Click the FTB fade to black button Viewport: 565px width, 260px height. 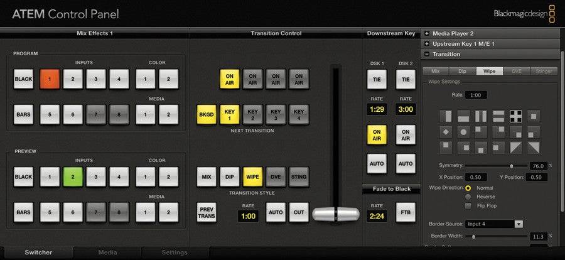(406, 212)
